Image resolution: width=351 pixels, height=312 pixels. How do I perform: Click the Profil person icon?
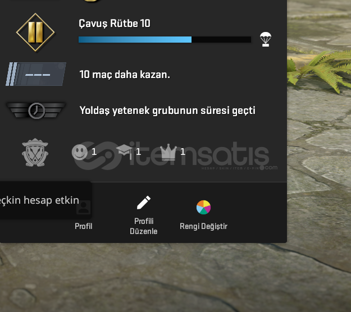[84, 207]
